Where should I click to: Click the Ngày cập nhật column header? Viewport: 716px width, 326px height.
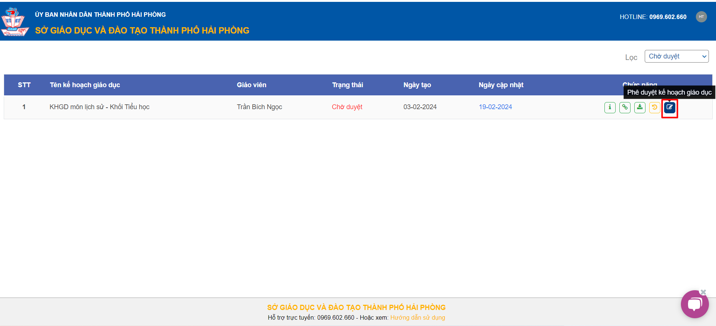point(501,85)
